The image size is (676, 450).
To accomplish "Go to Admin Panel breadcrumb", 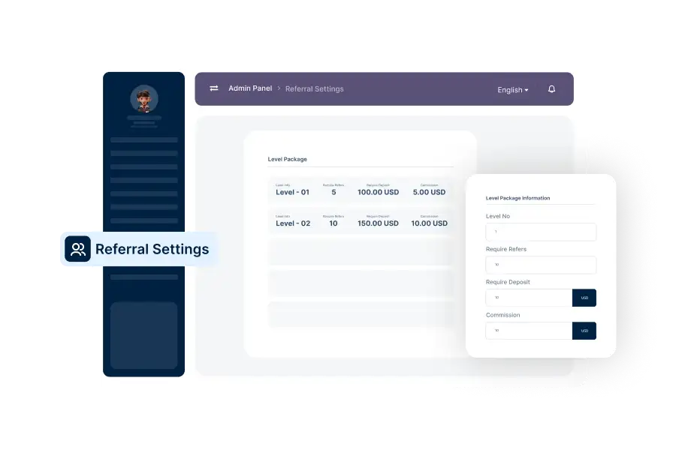I will tap(250, 88).
